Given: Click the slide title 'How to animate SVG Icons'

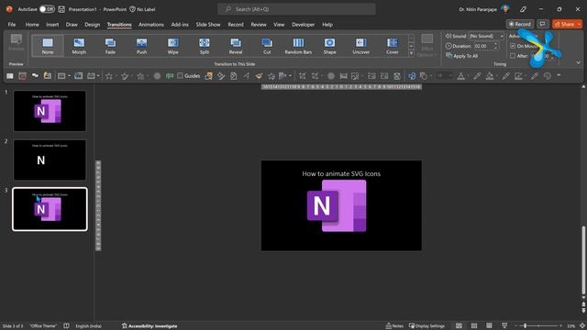Looking at the screenshot, I should pos(341,173).
